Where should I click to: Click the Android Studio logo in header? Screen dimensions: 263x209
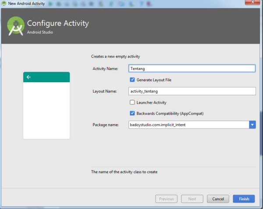15,26
